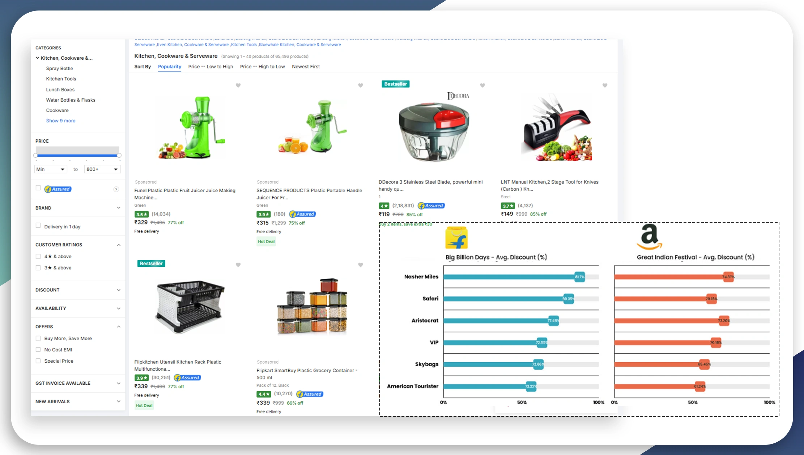Wishlist heart on Flipkitchen Utensil Rack
This screenshot has height=455, width=804.
(x=238, y=265)
